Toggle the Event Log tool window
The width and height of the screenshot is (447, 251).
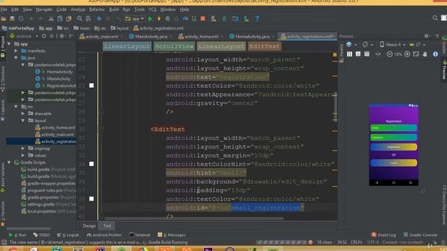(383, 235)
